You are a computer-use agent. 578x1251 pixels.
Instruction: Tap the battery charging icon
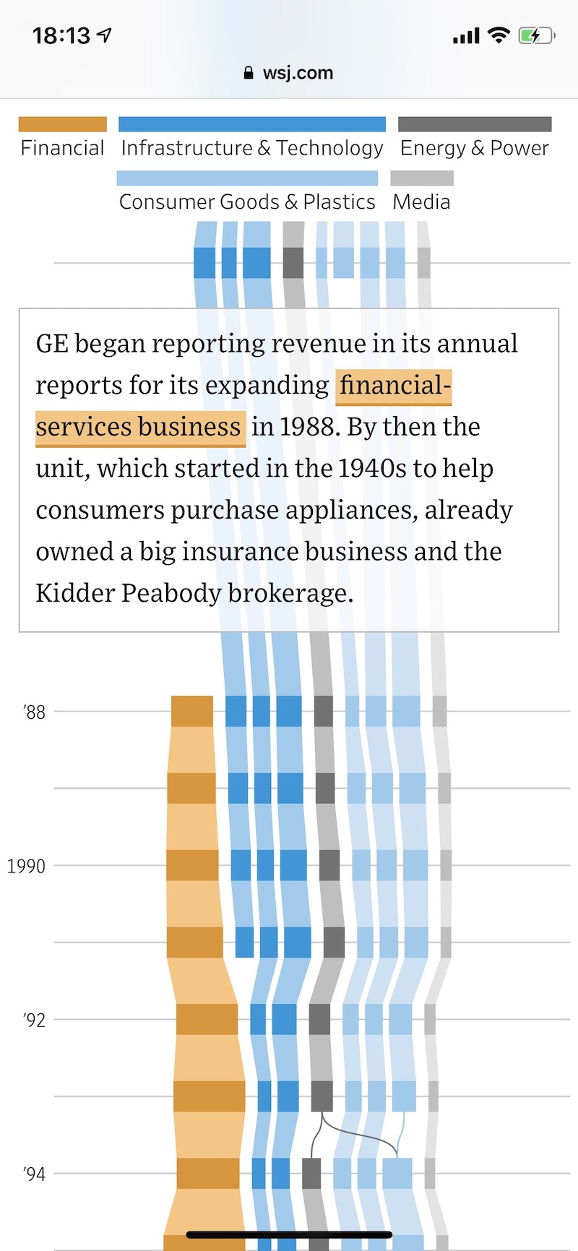click(x=535, y=35)
